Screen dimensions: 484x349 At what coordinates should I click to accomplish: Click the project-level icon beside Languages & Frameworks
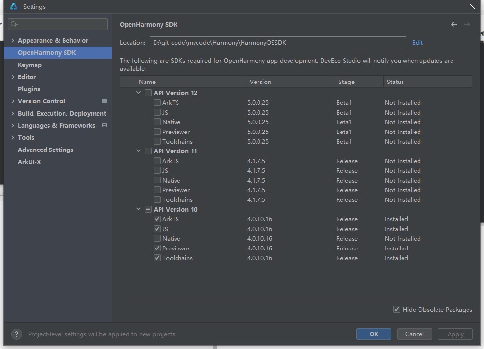[105, 125]
